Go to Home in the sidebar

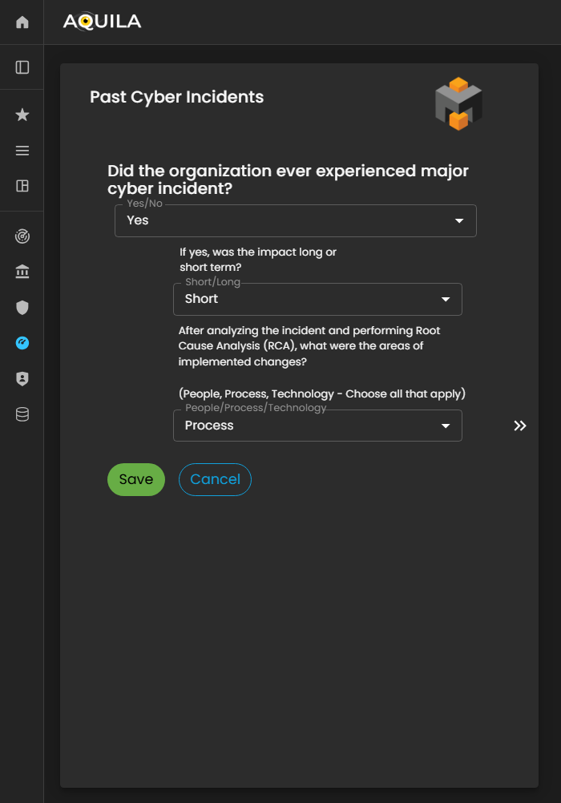point(22,22)
